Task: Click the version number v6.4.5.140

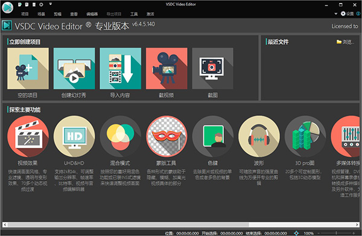Action: pyautogui.click(x=144, y=24)
